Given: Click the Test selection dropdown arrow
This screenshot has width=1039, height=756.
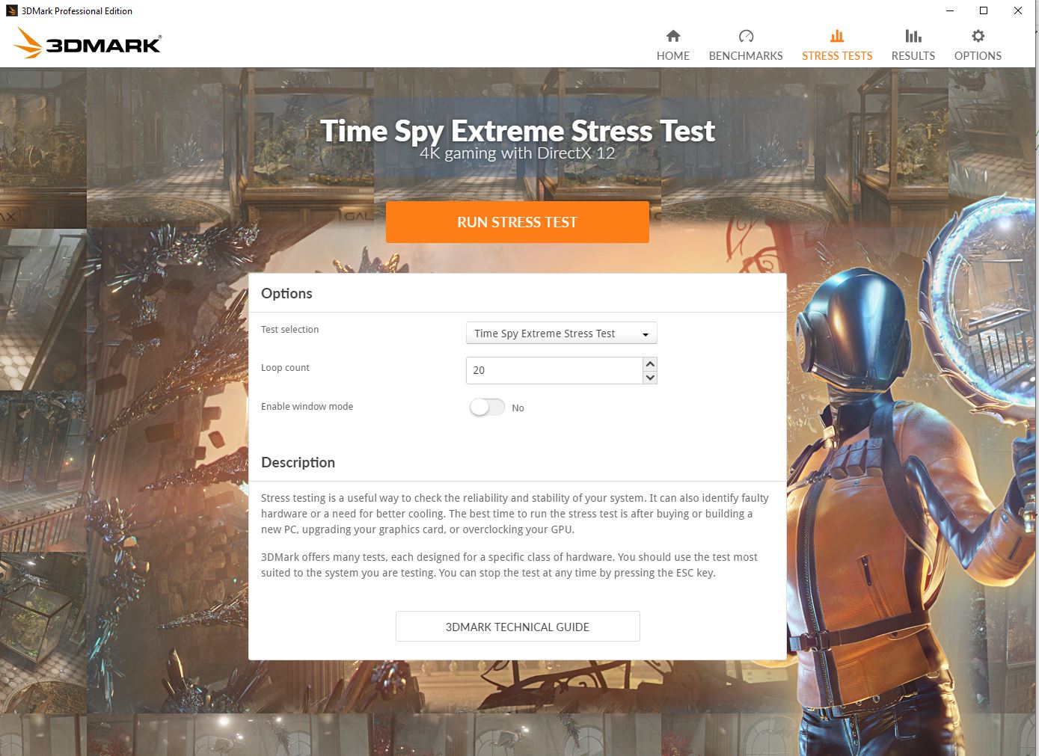Looking at the screenshot, I should coord(645,333).
